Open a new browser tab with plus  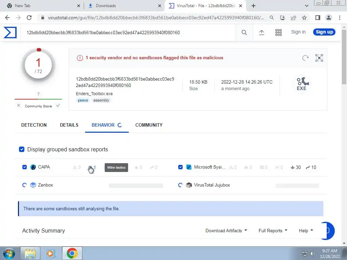pos(253,6)
